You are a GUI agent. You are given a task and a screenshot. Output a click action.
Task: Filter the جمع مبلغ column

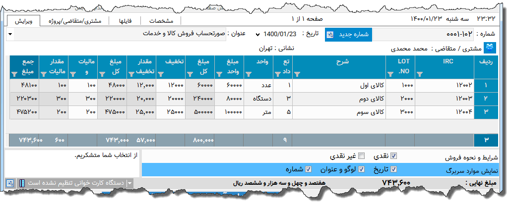[x=14, y=75]
